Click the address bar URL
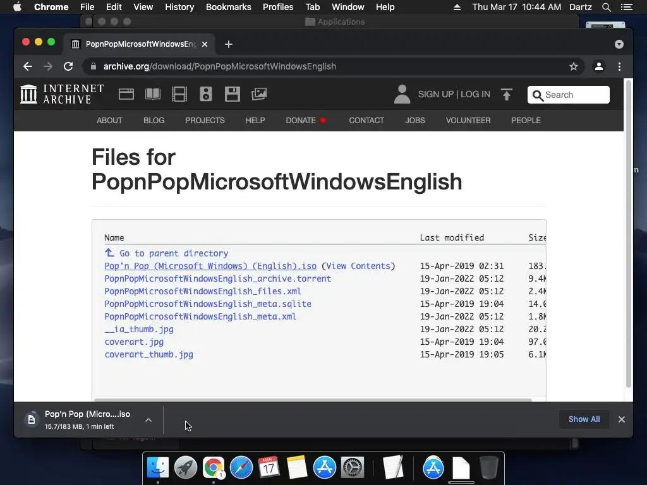The image size is (647, 485). [219, 66]
